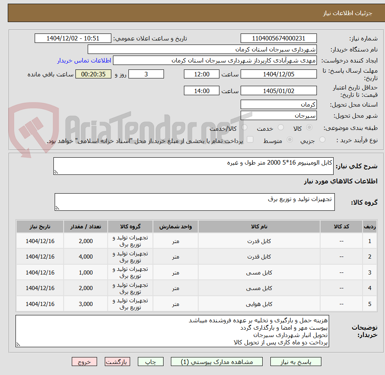This screenshot has height=375, width=385.
Task: Click unit متر in row 3
Action: 175,272
